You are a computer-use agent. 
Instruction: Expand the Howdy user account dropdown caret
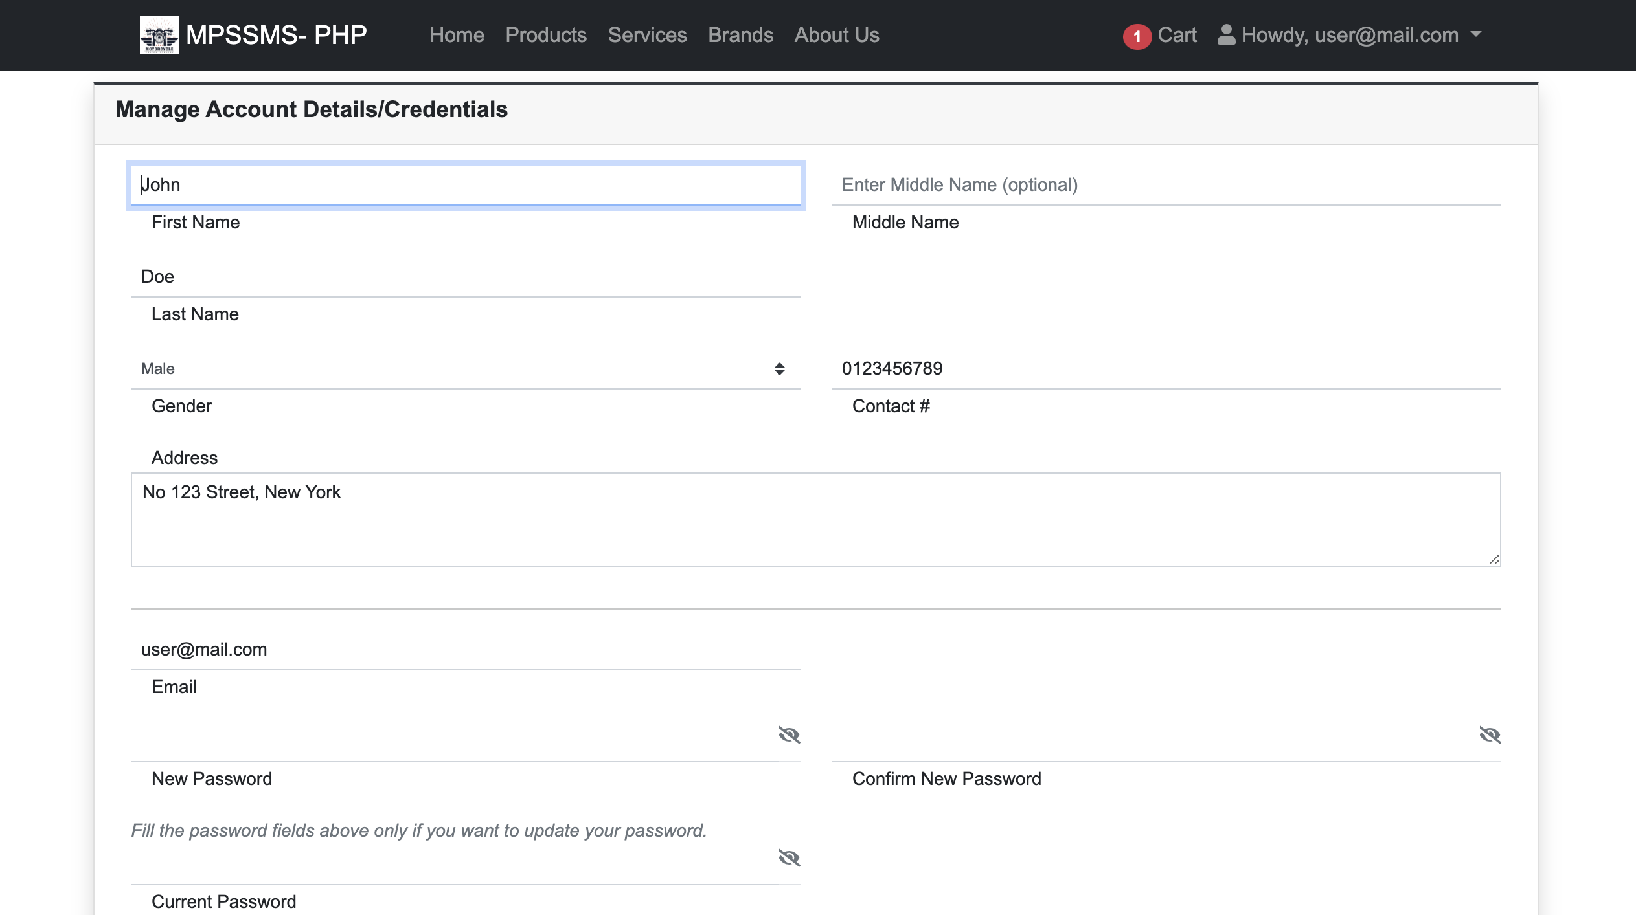click(x=1476, y=34)
